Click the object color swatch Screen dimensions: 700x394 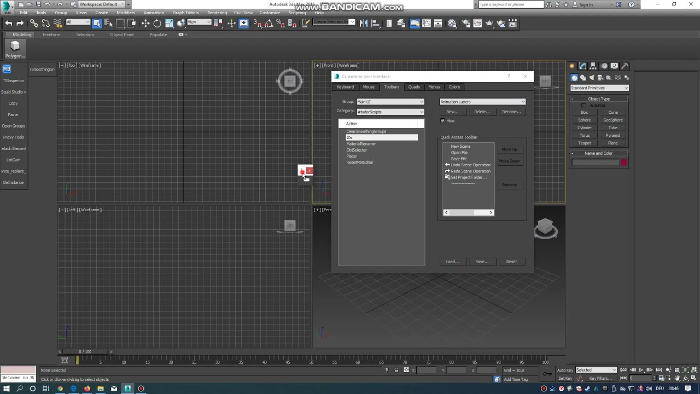[x=624, y=163]
